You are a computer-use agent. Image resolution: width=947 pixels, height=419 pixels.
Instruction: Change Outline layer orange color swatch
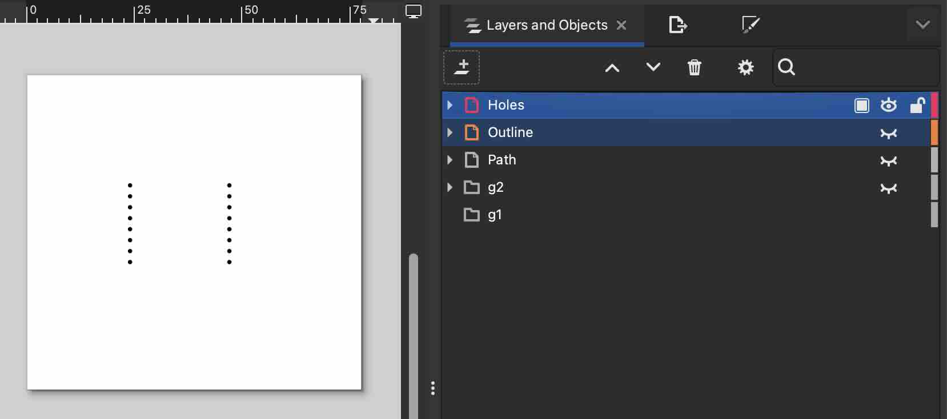934,132
